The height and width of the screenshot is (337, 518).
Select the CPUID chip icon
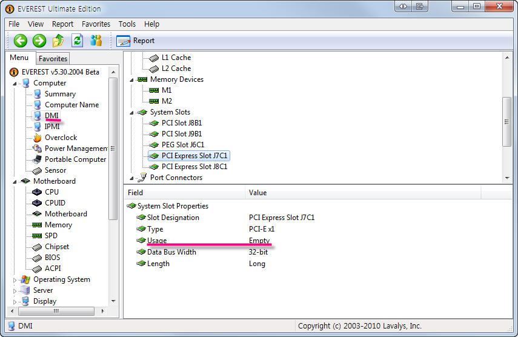(x=37, y=203)
